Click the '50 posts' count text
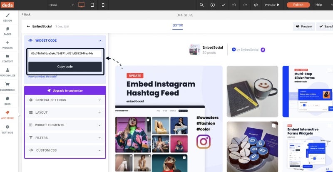The image size is (333, 172). (x=209, y=52)
